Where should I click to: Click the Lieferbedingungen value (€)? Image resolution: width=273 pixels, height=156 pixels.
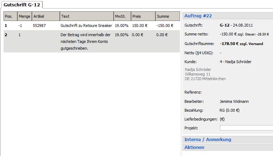(222, 119)
